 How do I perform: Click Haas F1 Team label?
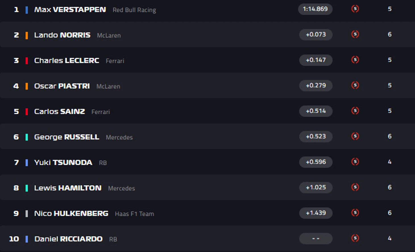click(134, 214)
